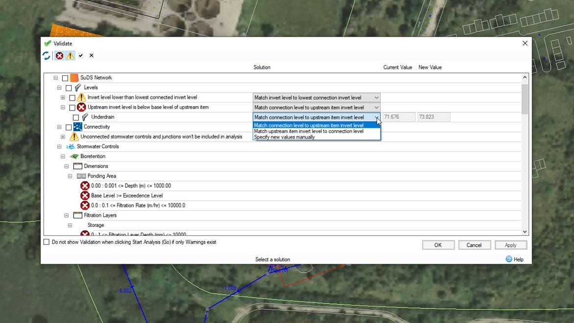Choose 'Specify new values manually' option
This screenshot has height=323, width=574.
(285, 137)
